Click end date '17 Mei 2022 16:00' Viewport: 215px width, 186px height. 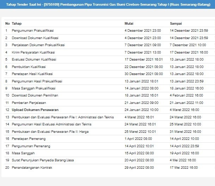click(184, 168)
